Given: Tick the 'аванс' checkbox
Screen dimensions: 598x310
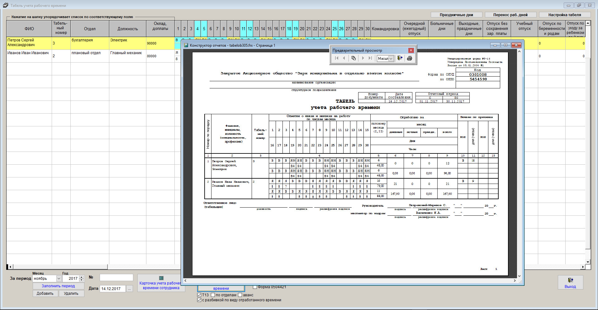Looking at the screenshot, I should click(x=240, y=295).
